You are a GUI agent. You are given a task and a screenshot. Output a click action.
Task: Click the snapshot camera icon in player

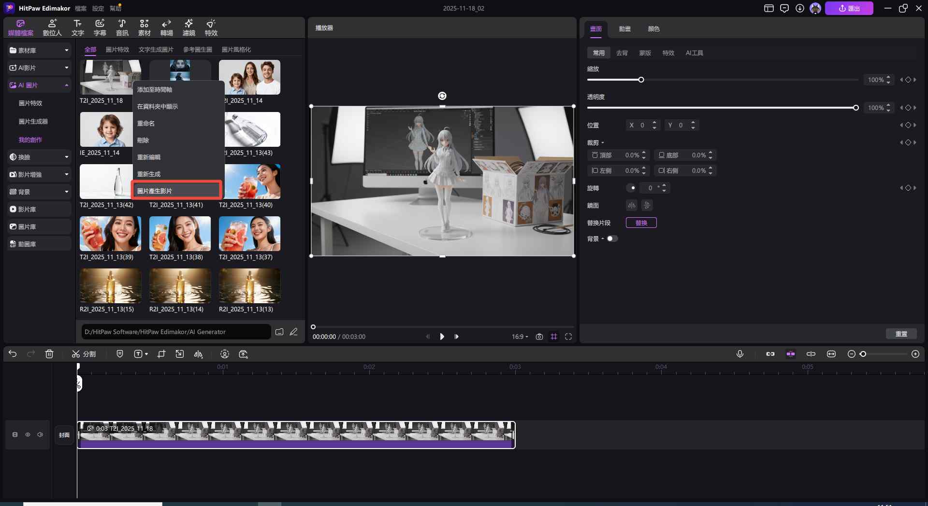539,337
